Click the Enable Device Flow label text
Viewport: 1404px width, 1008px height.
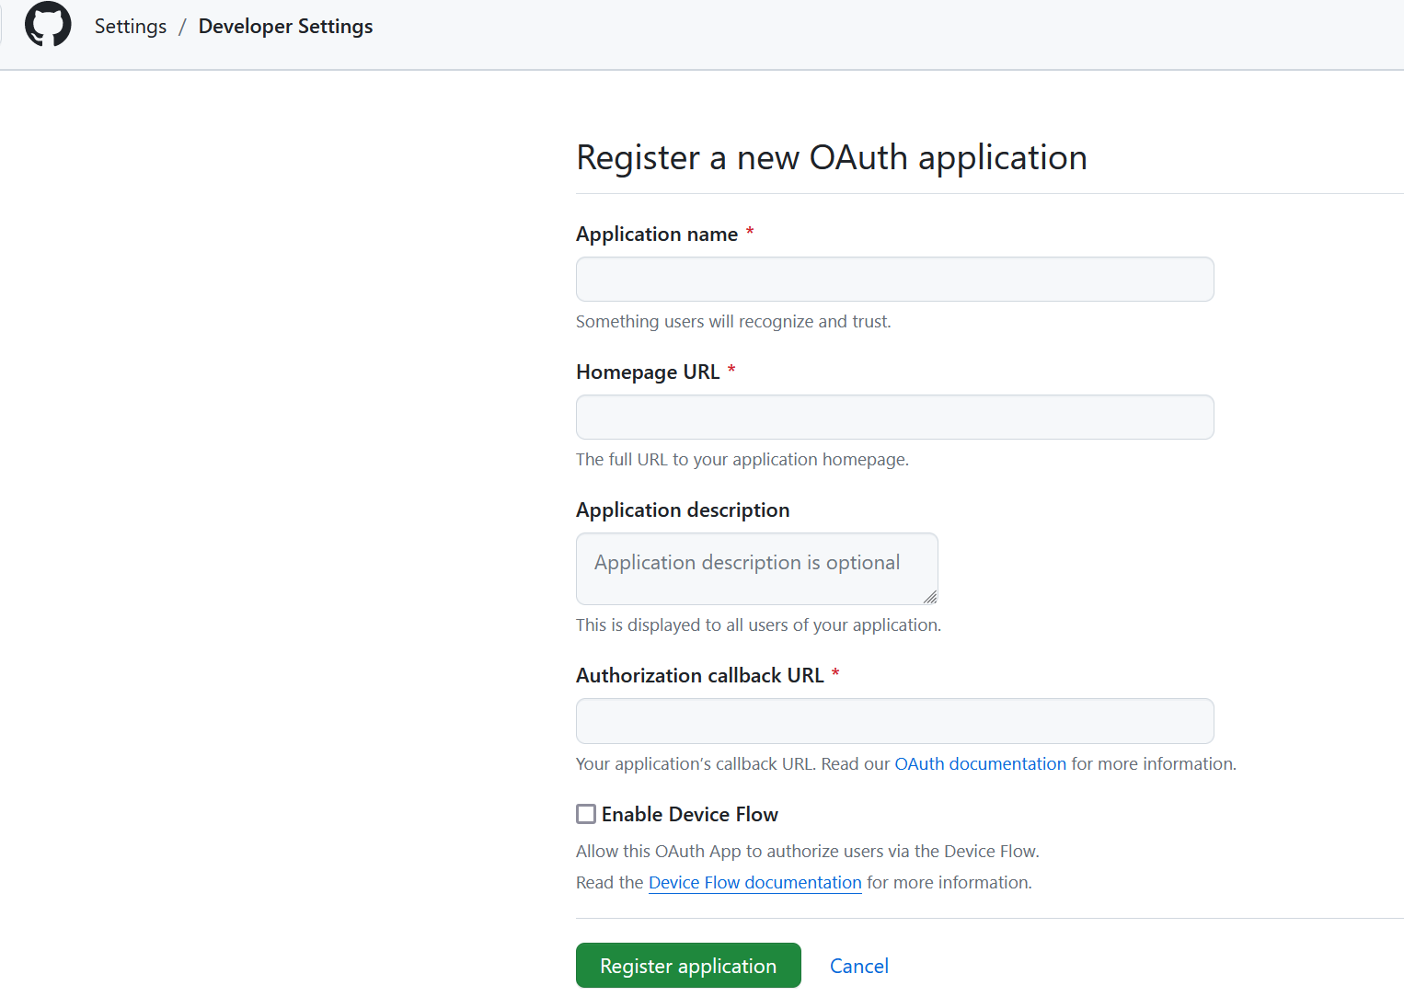[689, 815]
